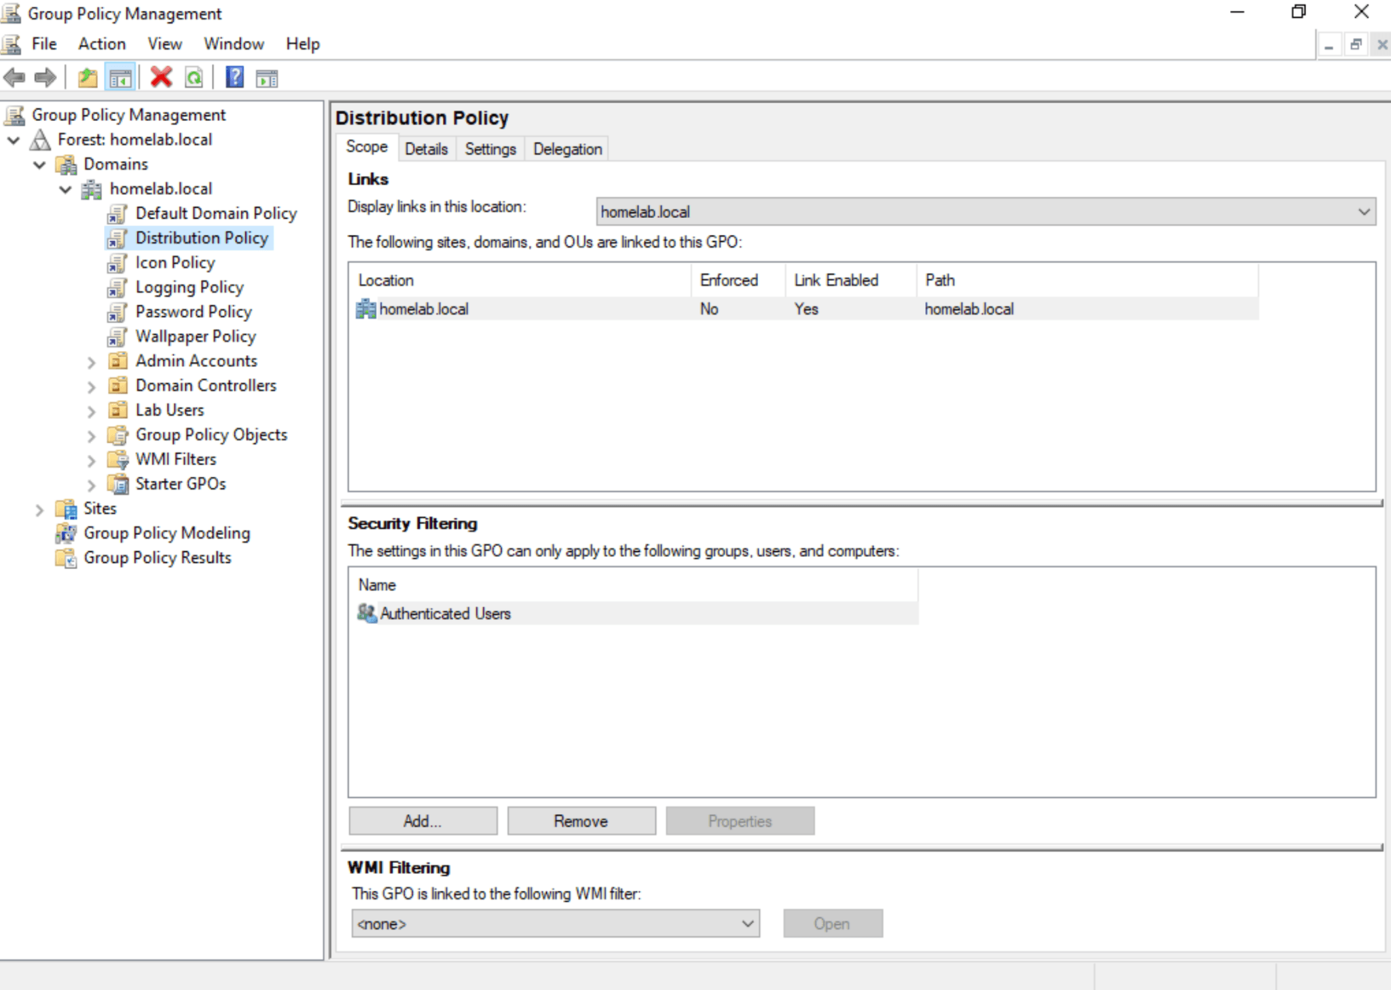This screenshot has height=990, width=1391.
Task: Click the Lab Users OU folder icon
Action: tap(118, 410)
